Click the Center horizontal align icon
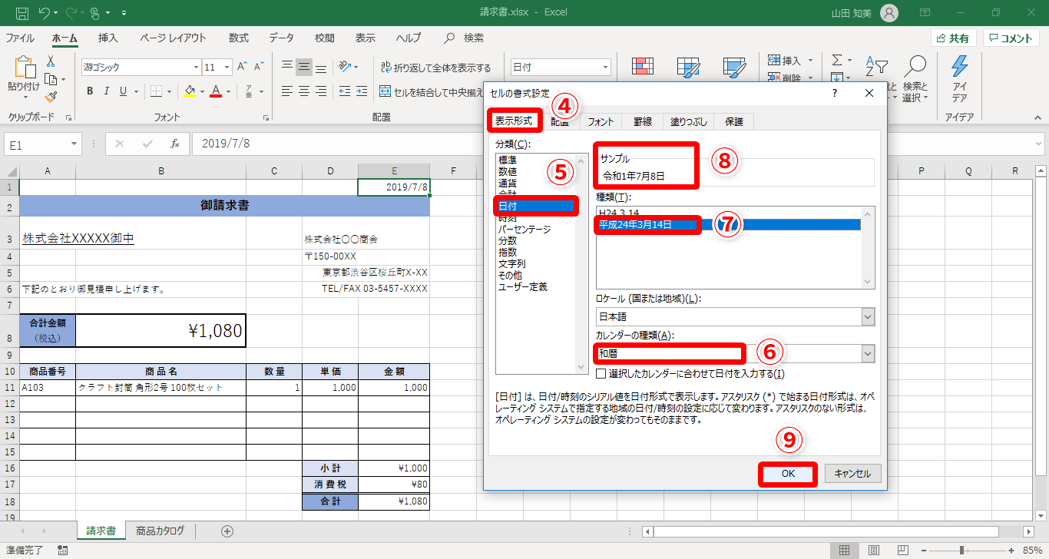The height and width of the screenshot is (559, 1049). point(304,91)
